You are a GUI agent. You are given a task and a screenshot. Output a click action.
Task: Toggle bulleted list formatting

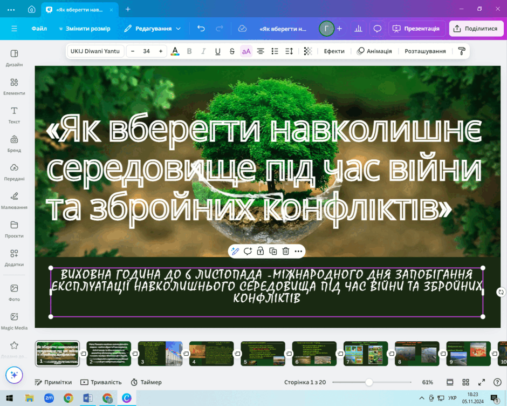tap(275, 51)
